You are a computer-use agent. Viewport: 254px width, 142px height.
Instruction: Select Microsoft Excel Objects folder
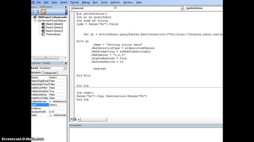(54, 21)
